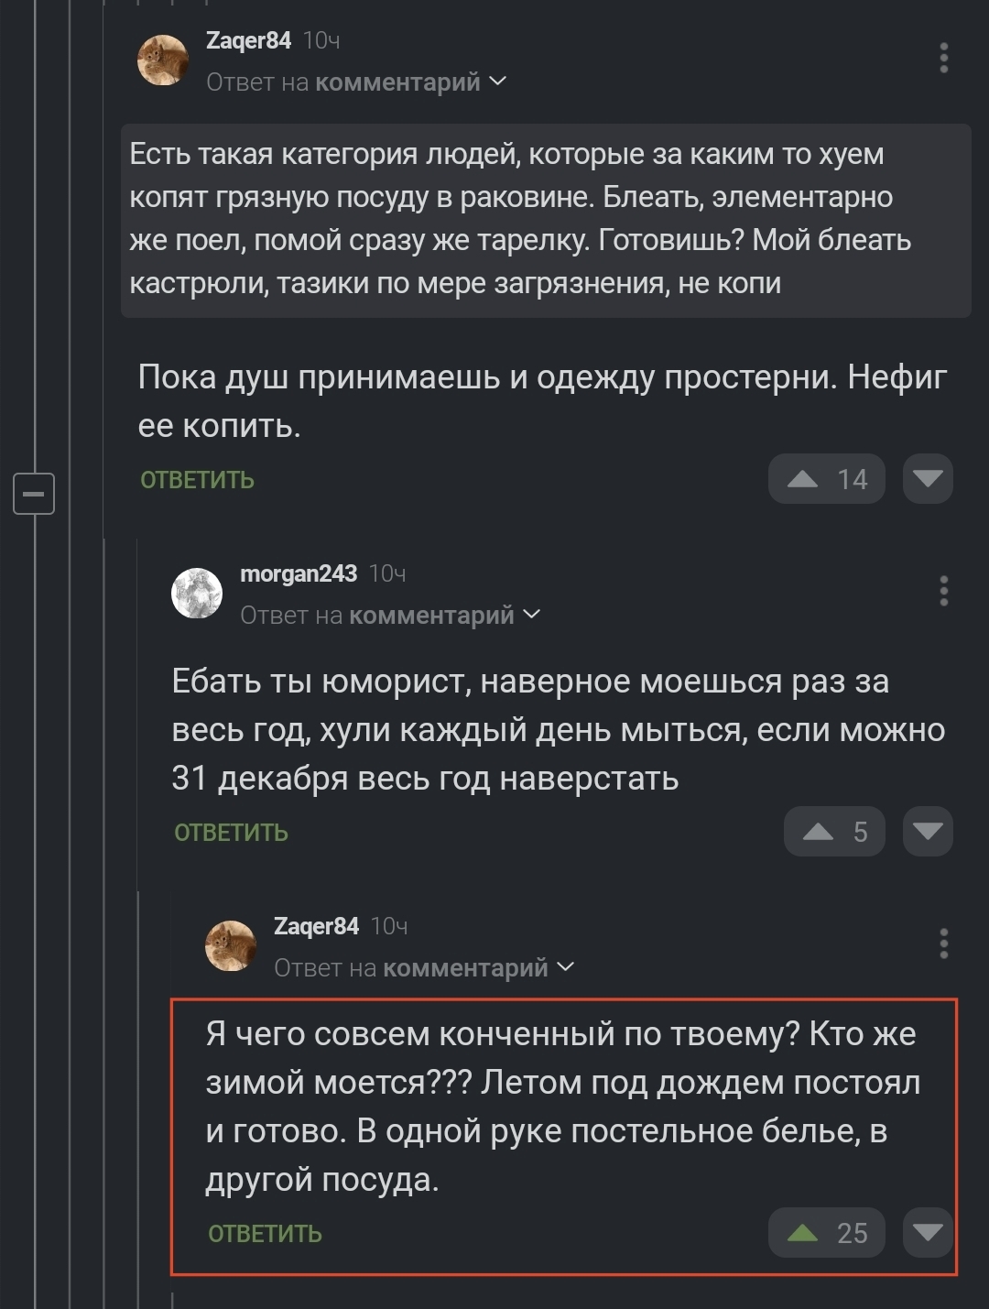Downvote morgan243's comment
The width and height of the screenshot is (989, 1309).
click(928, 832)
